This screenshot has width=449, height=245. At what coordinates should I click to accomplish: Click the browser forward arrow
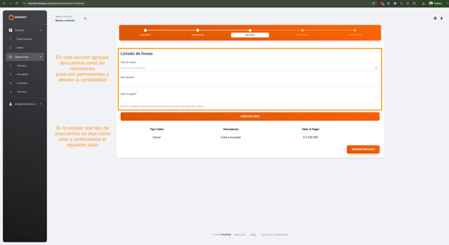coord(10,3)
